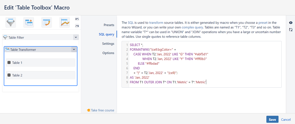This screenshot has width=295, height=124.
Task: Click the refresh preview icon
Action: 291,30
